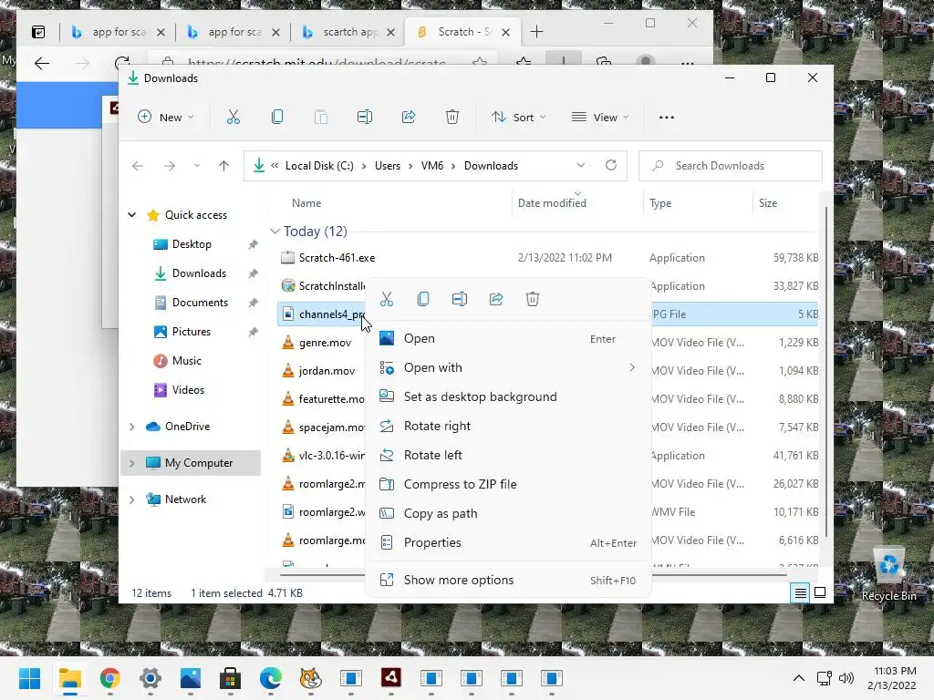The height and width of the screenshot is (700, 934).
Task: Open the See more ellipsis in Explorer toolbar
Action: pos(667,118)
